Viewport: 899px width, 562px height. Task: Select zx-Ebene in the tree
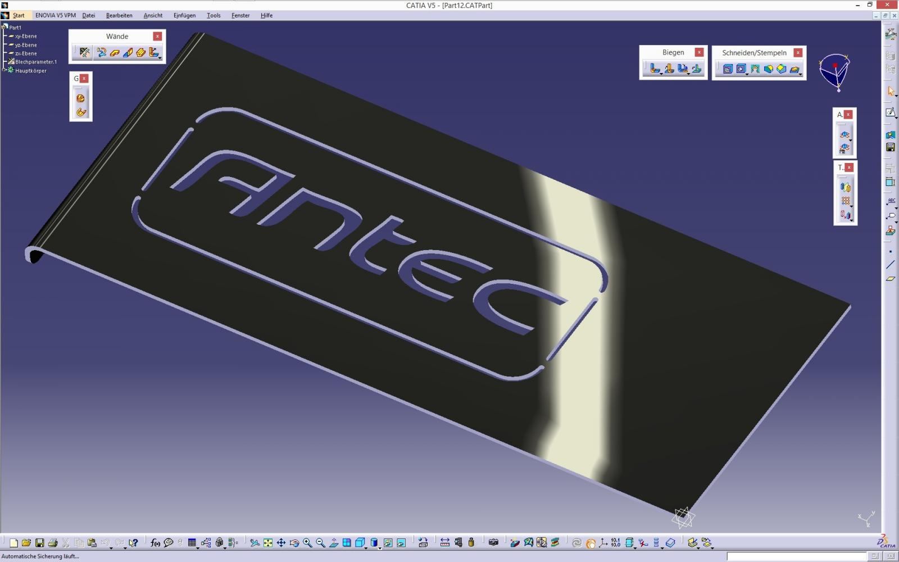tap(26, 53)
